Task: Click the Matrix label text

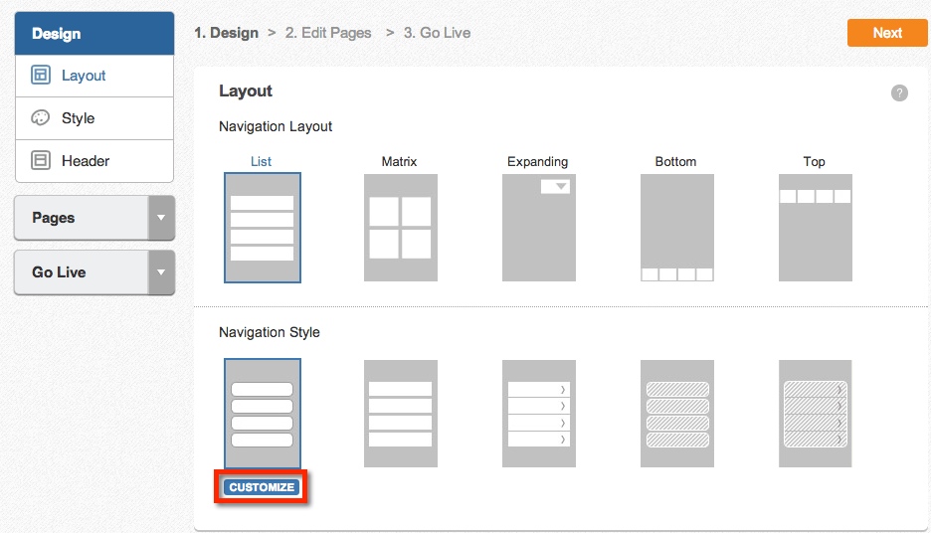Action: tap(399, 161)
